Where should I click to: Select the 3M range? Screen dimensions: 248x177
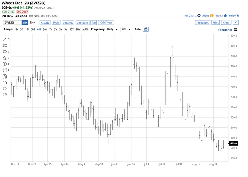click(33, 29)
